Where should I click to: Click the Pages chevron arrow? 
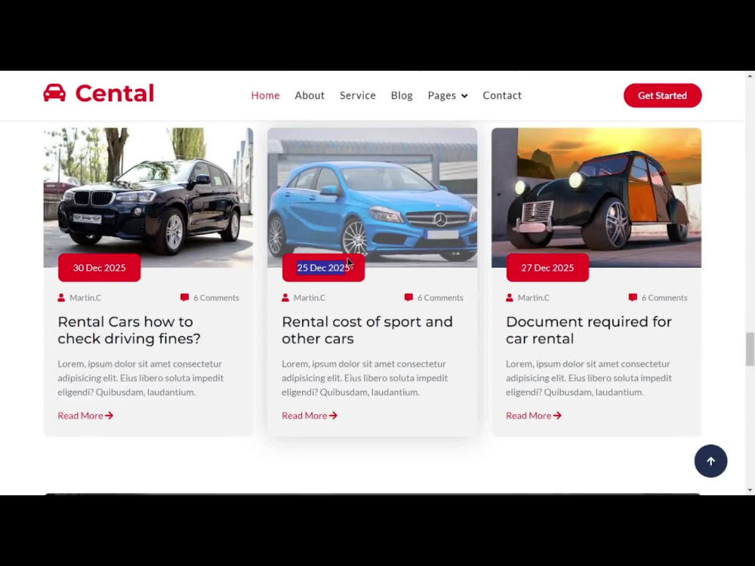[464, 96]
